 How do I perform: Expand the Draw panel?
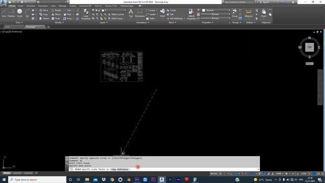click(x=19, y=22)
